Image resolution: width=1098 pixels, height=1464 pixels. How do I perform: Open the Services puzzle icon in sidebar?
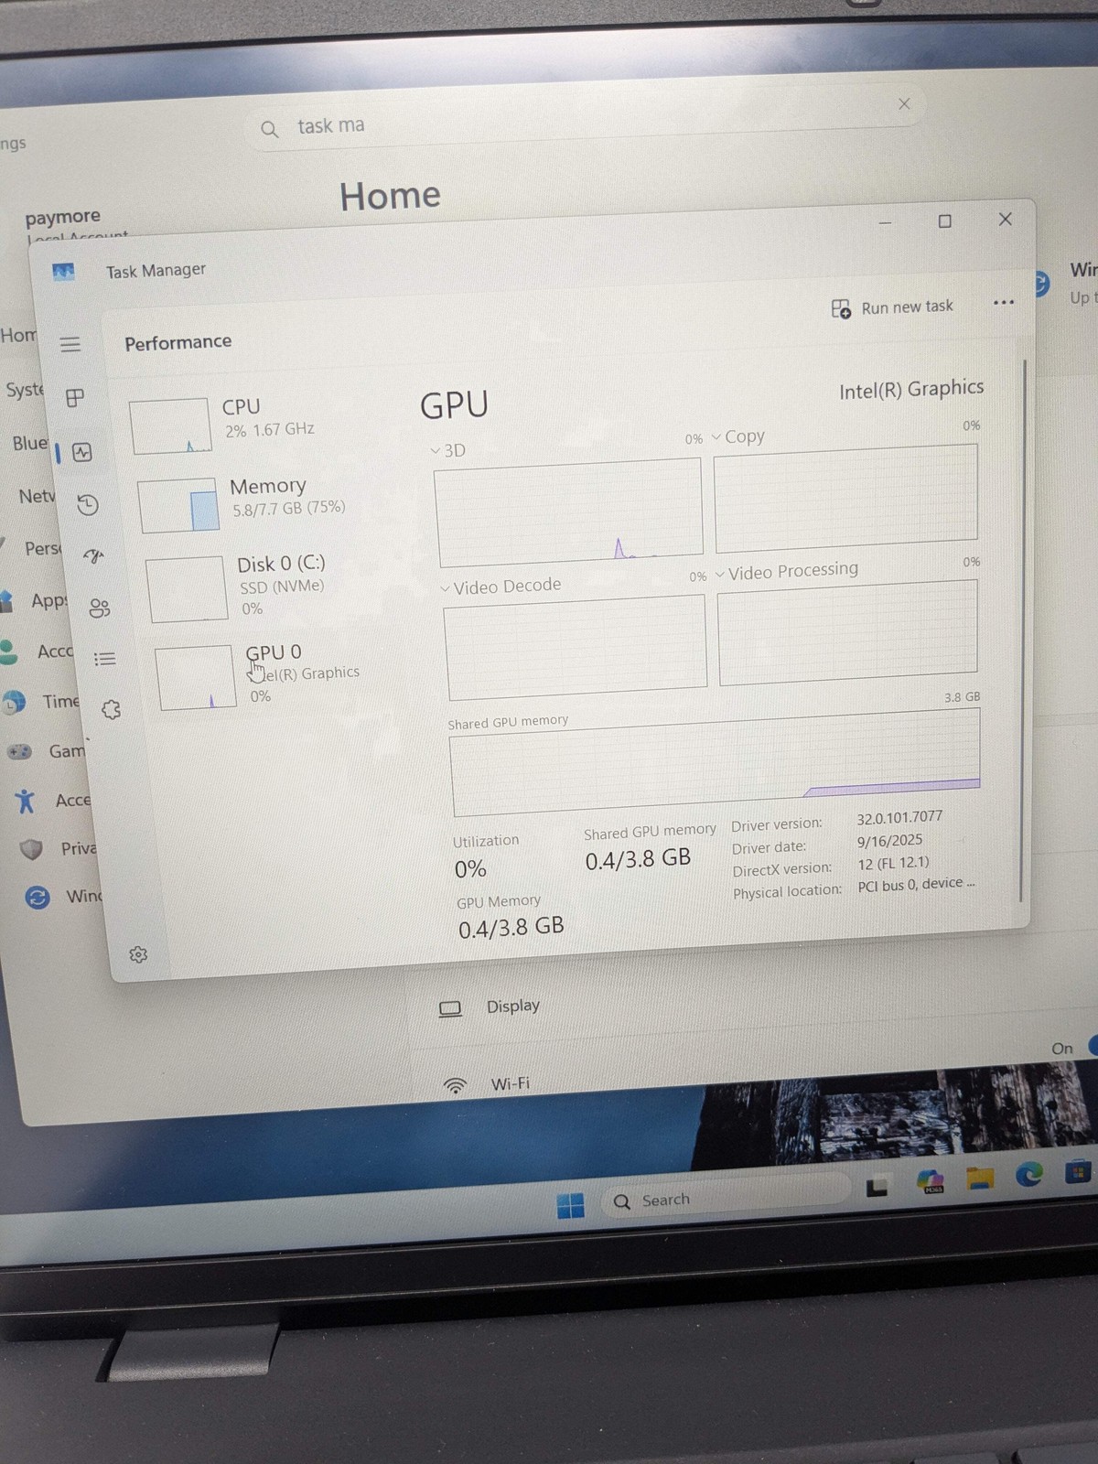point(112,710)
